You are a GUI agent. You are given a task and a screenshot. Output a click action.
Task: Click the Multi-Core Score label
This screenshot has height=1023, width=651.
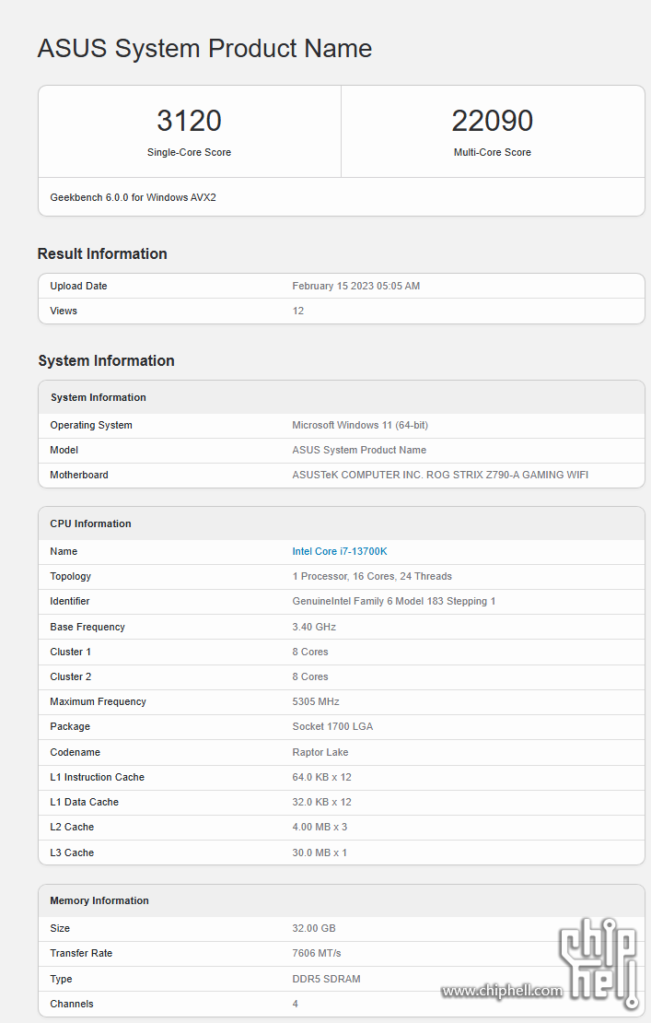[492, 152]
